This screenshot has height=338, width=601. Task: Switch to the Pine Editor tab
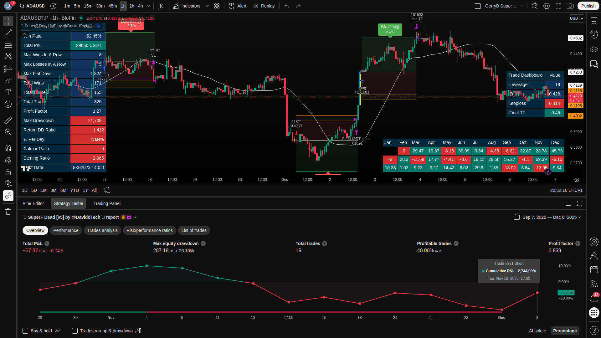pyautogui.click(x=33, y=203)
